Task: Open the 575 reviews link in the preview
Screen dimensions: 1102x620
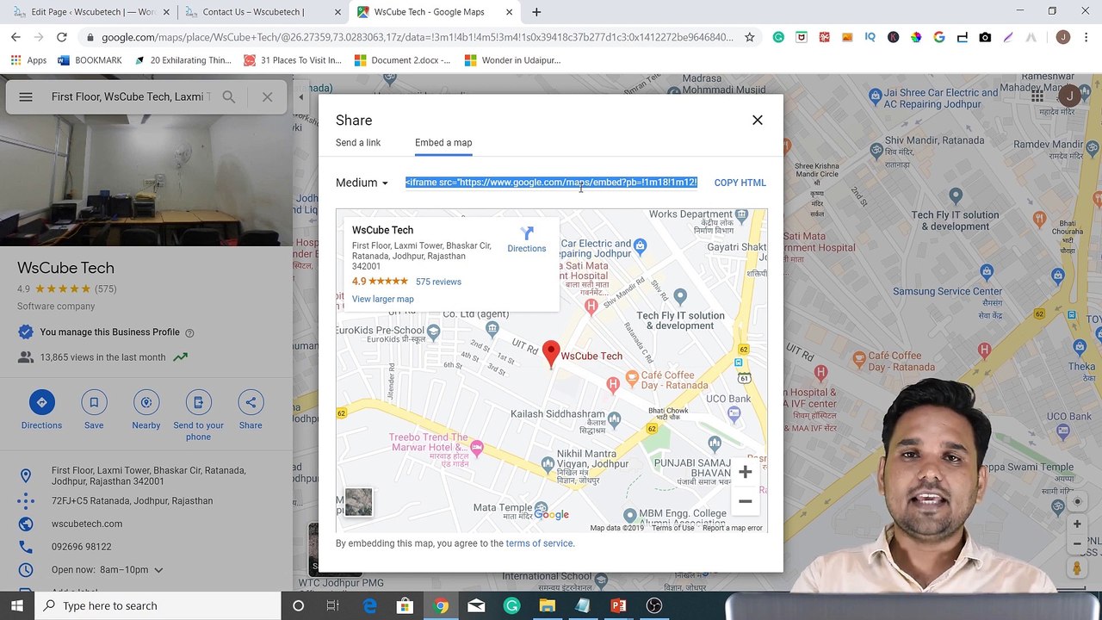Action: pyautogui.click(x=438, y=282)
